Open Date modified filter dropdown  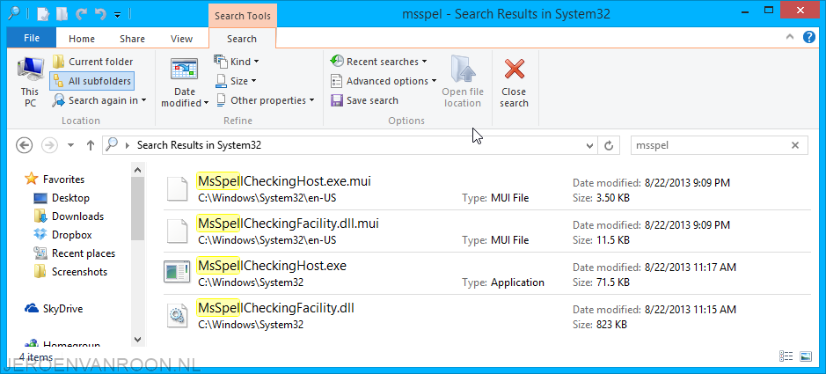(185, 82)
